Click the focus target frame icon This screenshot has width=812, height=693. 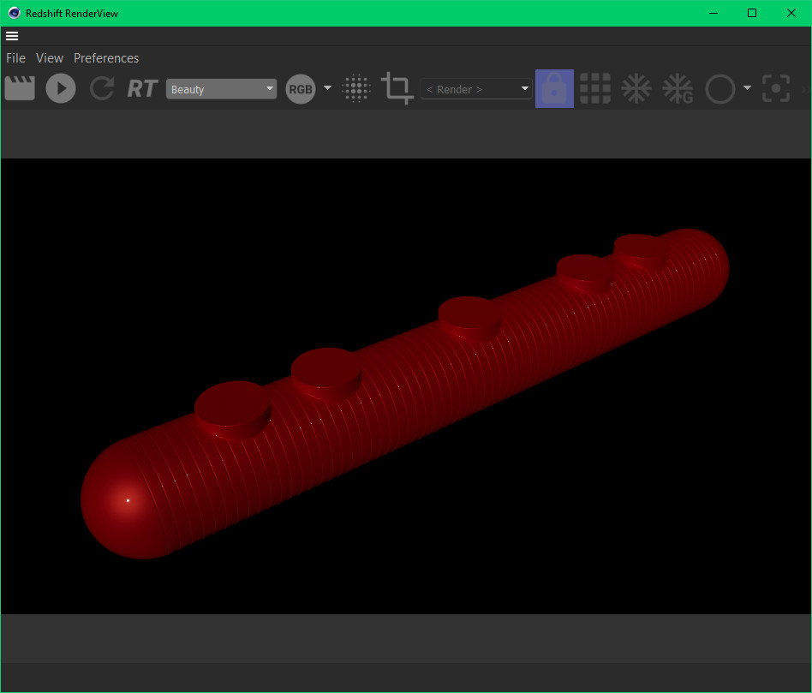(x=776, y=88)
